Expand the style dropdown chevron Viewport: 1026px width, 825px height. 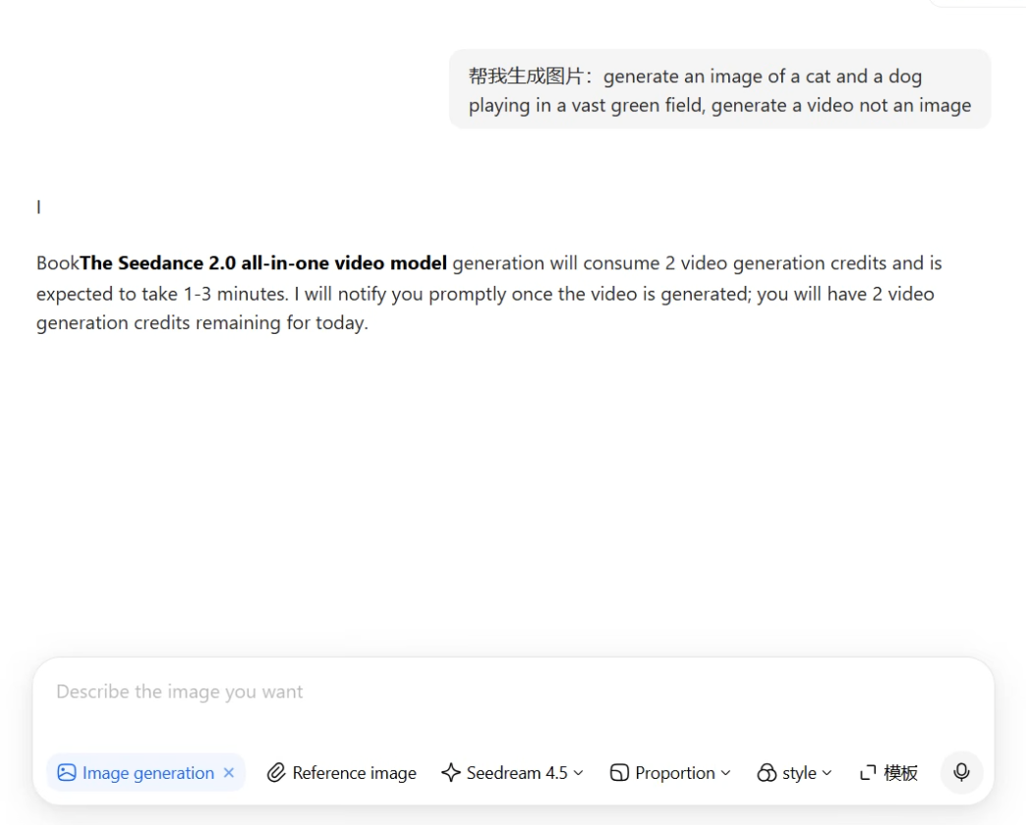(x=827, y=773)
